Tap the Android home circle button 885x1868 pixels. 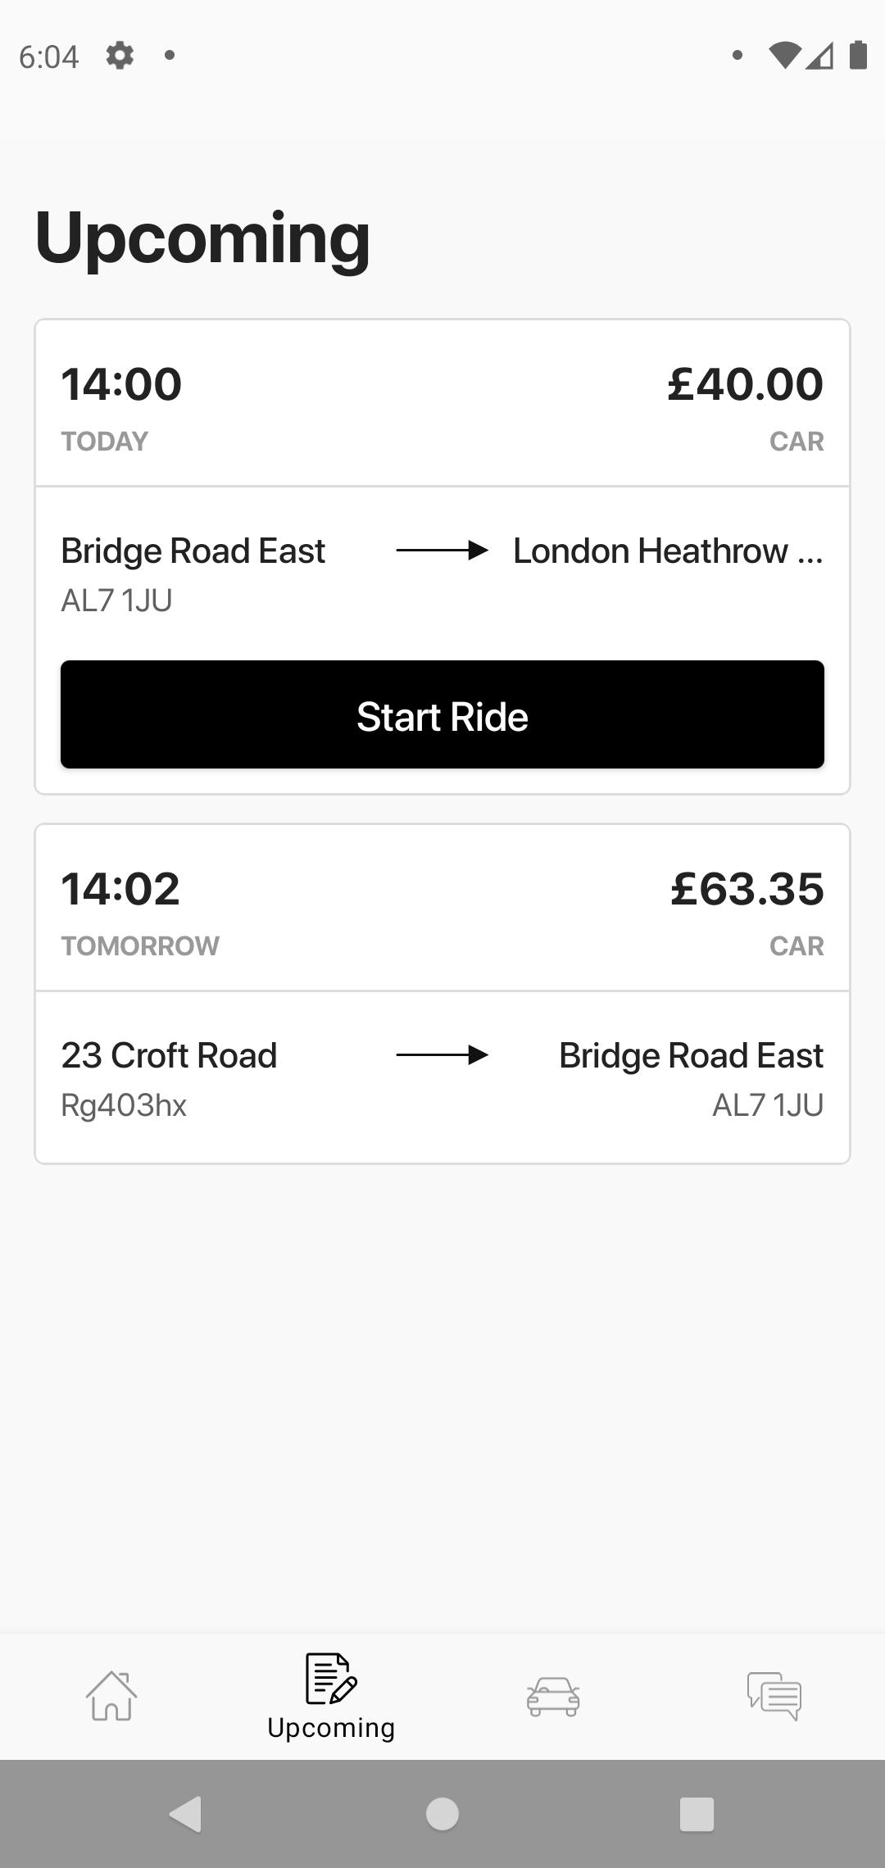point(442,1814)
